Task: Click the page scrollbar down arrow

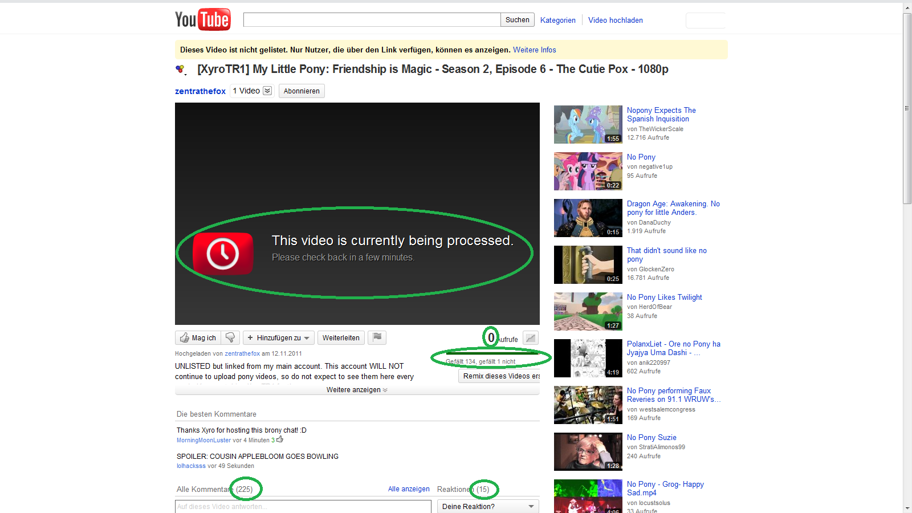Action: pos(907,508)
